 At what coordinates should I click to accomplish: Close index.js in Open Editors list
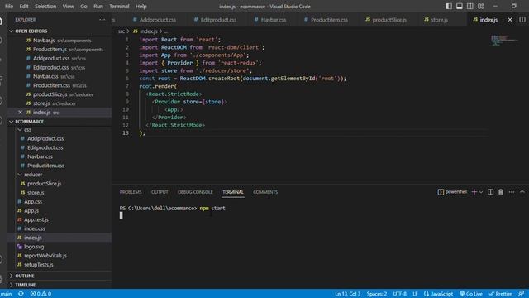click(20, 113)
